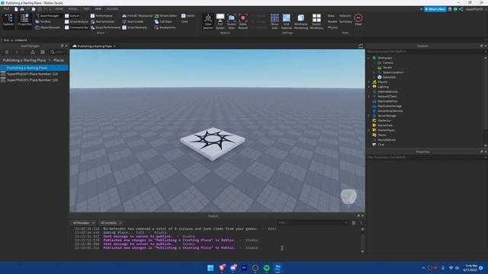The height and width of the screenshot is (274, 488).
Task: Expand the Lighting node in Explorer
Action: pos(369,87)
